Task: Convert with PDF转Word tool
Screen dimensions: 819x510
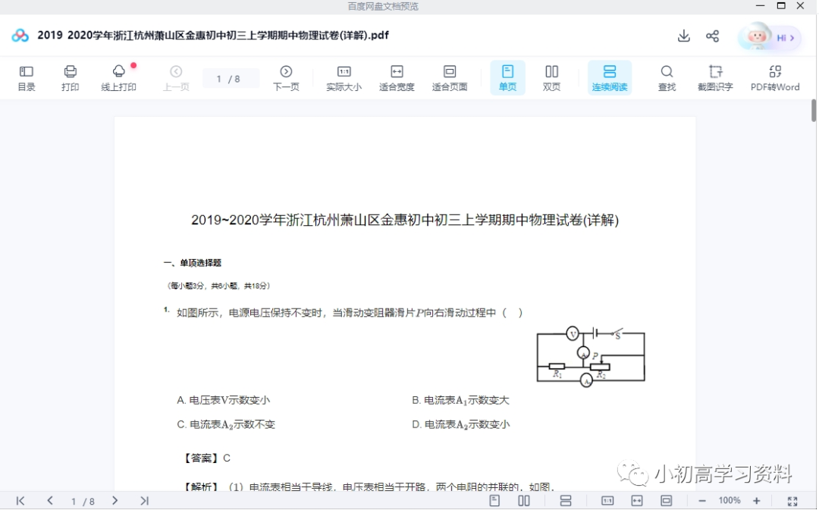Action: (775, 78)
